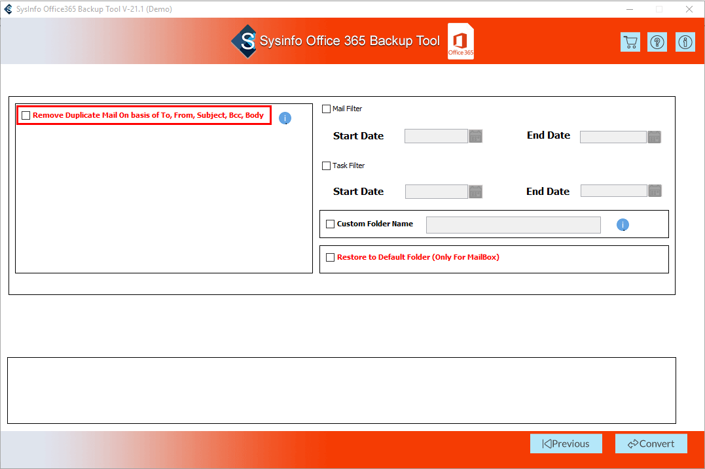Click Mail Filter Start Date field
This screenshot has width=705, height=469.
point(436,136)
